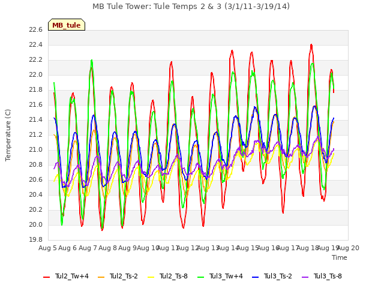This screenshot has height=288, width=384.
Task: Click the 21.6 y-axis tick label
Action: point(36,105)
